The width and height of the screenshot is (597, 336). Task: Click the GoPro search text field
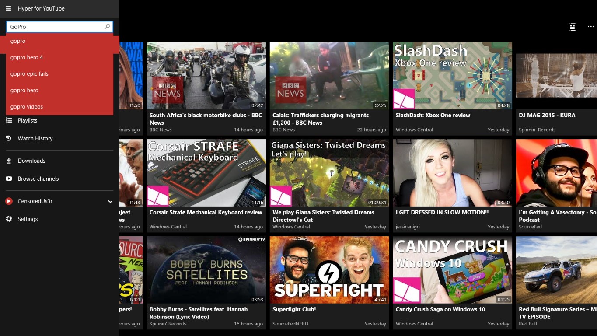[55, 27]
